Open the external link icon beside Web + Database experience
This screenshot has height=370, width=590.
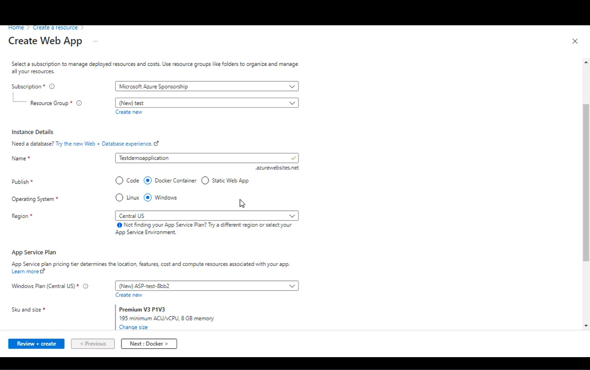tap(156, 143)
